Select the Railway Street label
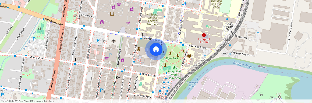 144,96
